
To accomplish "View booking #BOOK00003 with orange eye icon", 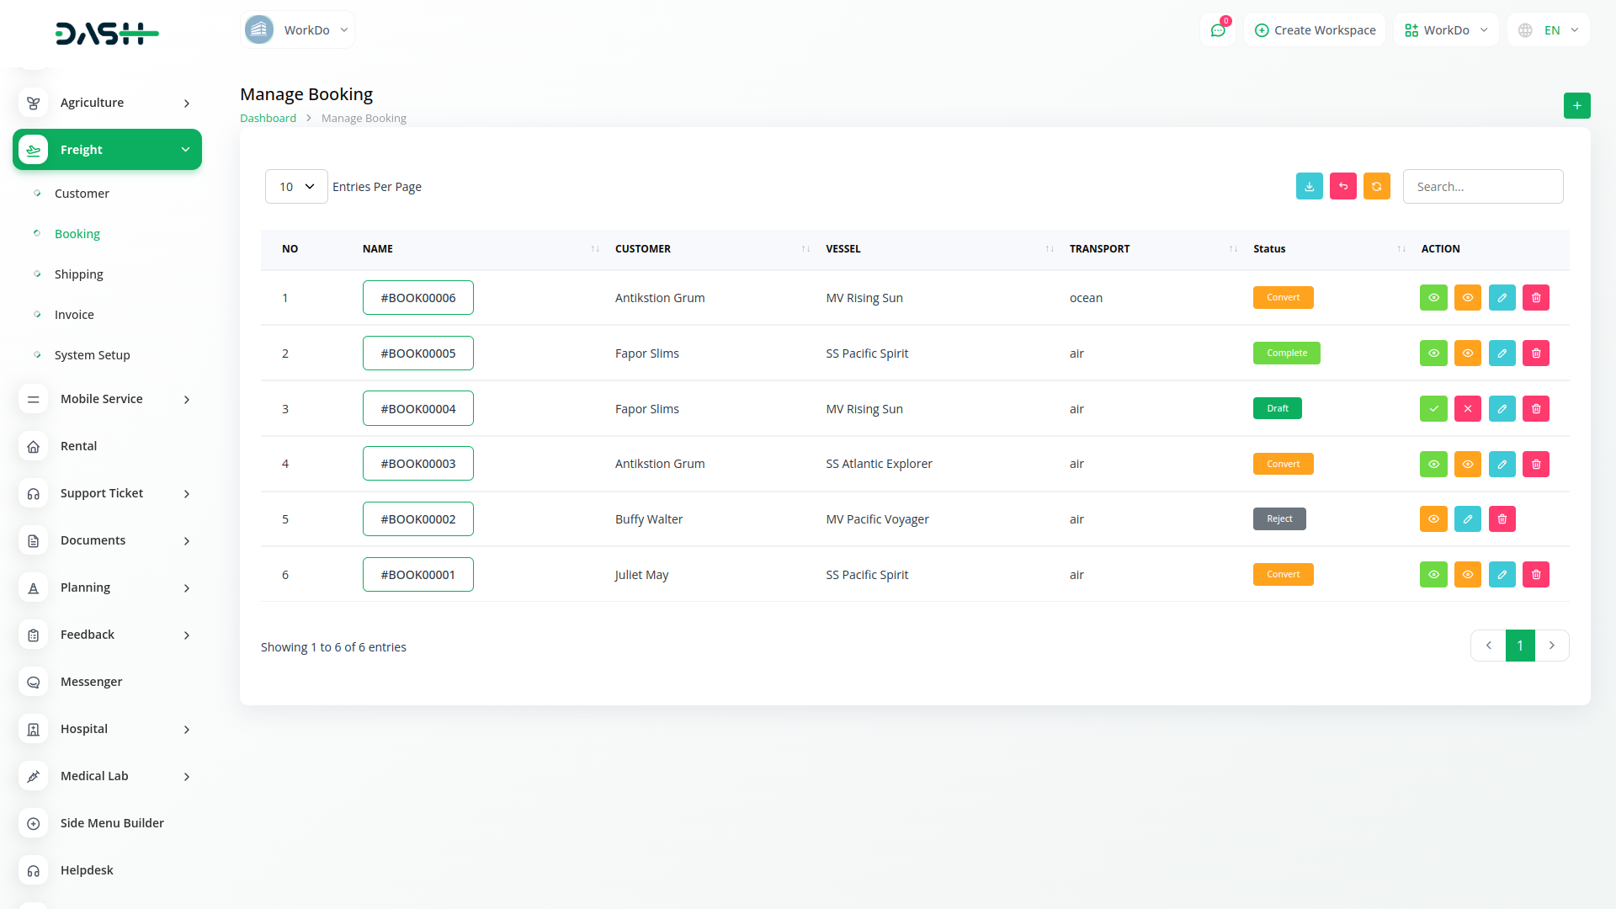I will [1467, 464].
